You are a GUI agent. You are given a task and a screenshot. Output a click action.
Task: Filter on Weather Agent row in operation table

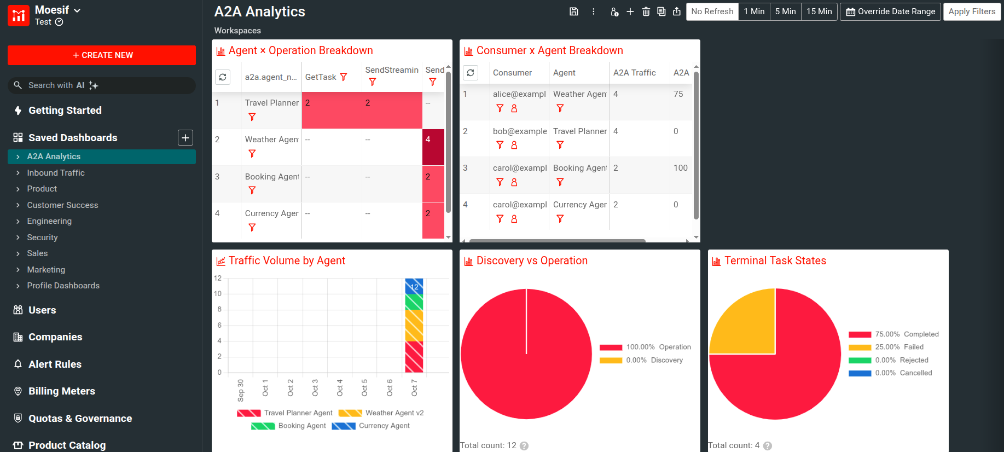pos(252,153)
